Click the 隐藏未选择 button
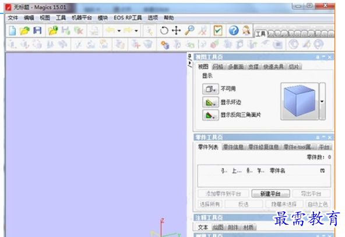345x237 pixels. pos(284,204)
